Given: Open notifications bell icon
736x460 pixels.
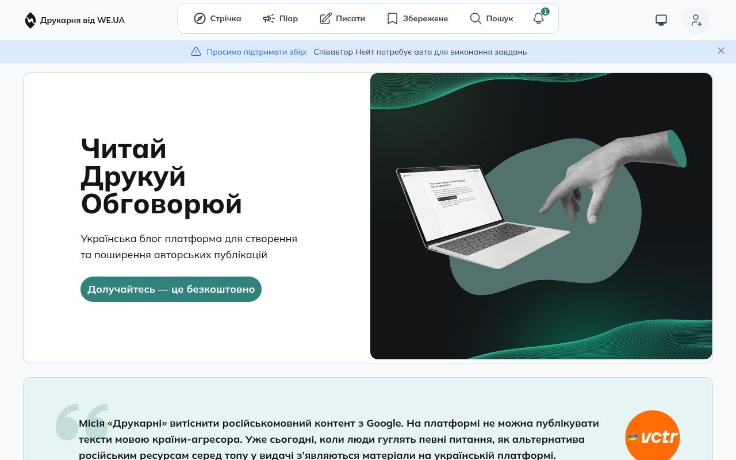Looking at the screenshot, I should tap(539, 18).
